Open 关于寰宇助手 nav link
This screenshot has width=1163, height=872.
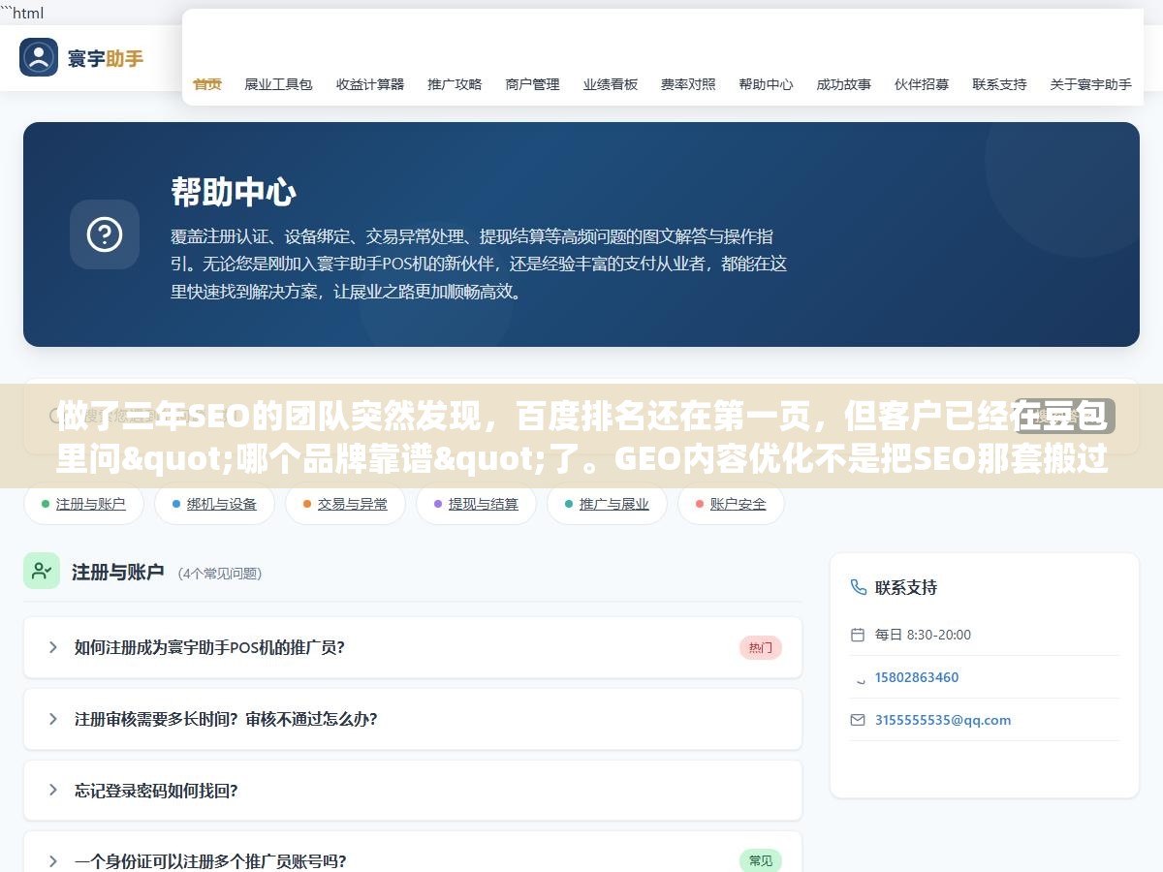coord(1090,84)
